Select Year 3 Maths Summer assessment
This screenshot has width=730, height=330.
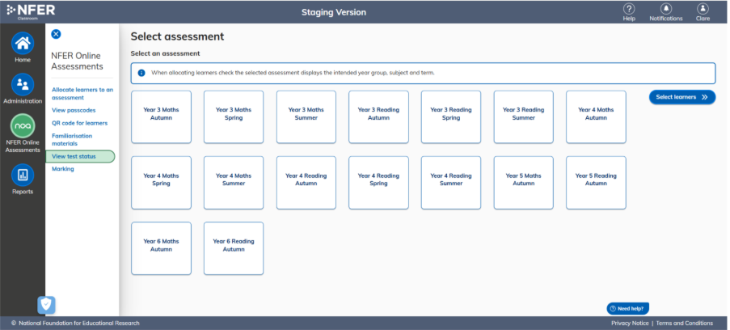[306, 117]
